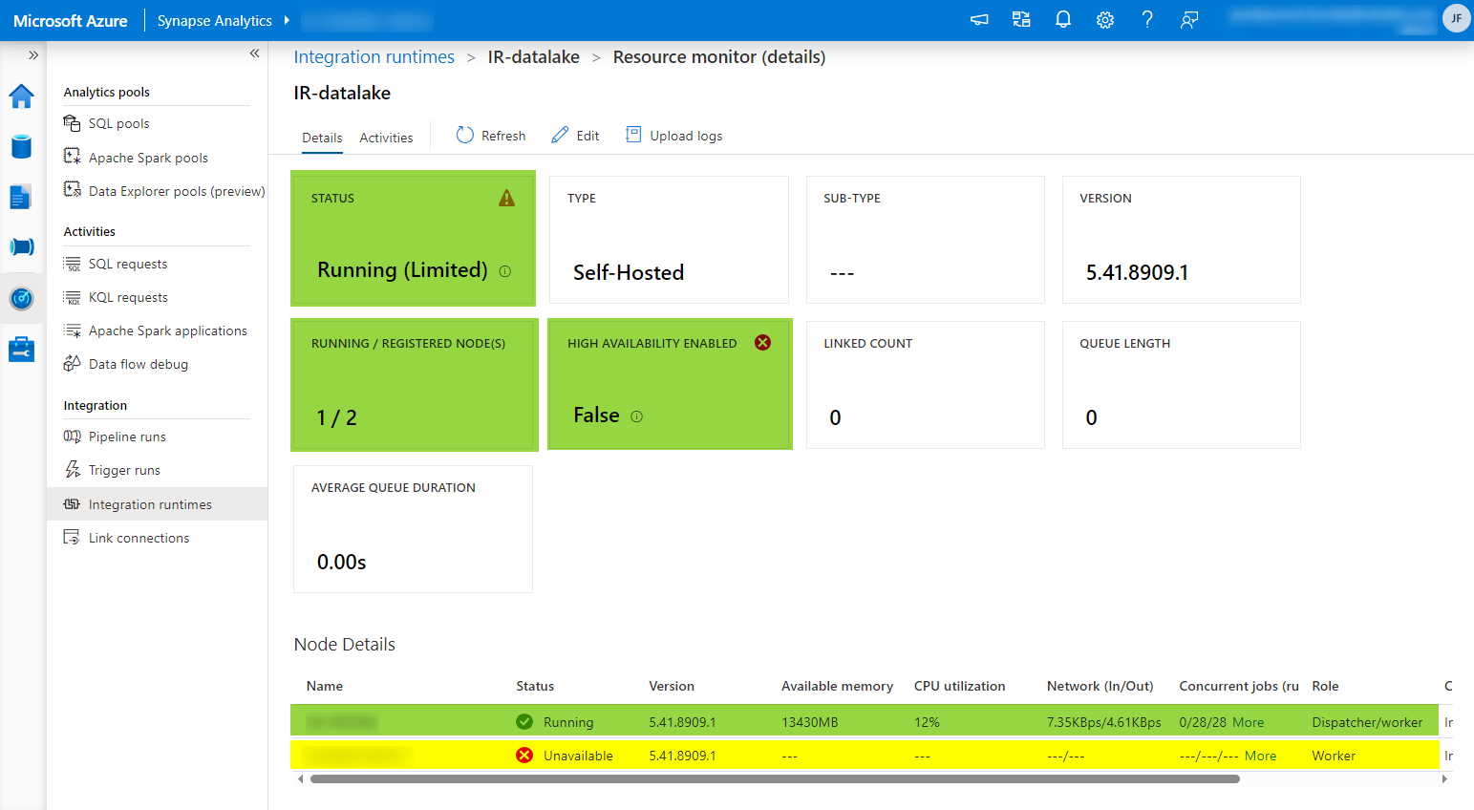Go to Data Explorer pools (preview)
This screenshot has width=1474, height=810.
click(177, 191)
